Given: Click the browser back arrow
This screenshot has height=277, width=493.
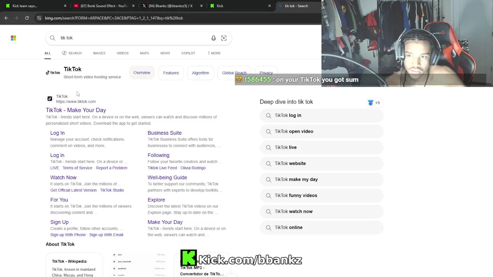Looking at the screenshot, I should point(6,18).
